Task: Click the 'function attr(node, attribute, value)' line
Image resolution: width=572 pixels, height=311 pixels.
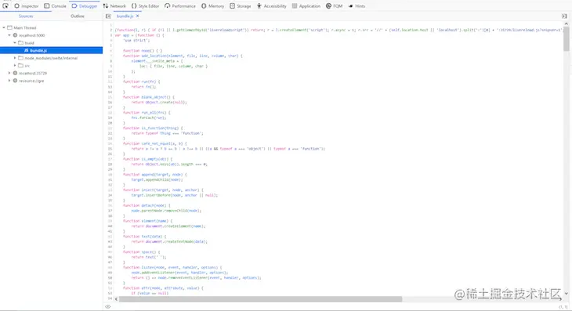Action: [163, 288]
